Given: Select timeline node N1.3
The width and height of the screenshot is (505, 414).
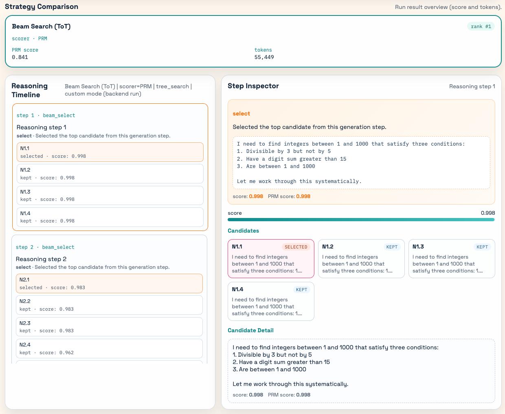Looking at the screenshot, I should pyautogui.click(x=110, y=195).
